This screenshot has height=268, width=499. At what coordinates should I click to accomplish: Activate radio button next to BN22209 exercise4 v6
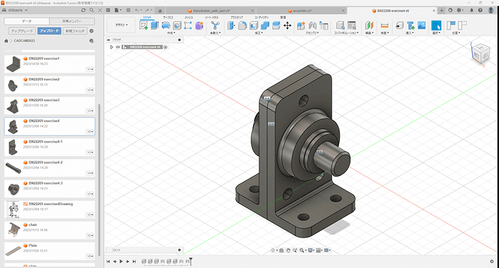[165, 47]
